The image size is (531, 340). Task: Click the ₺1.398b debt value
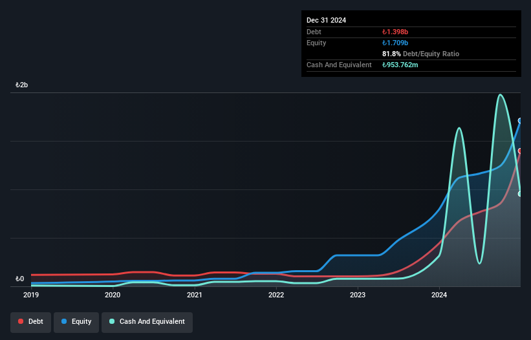tap(395, 32)
